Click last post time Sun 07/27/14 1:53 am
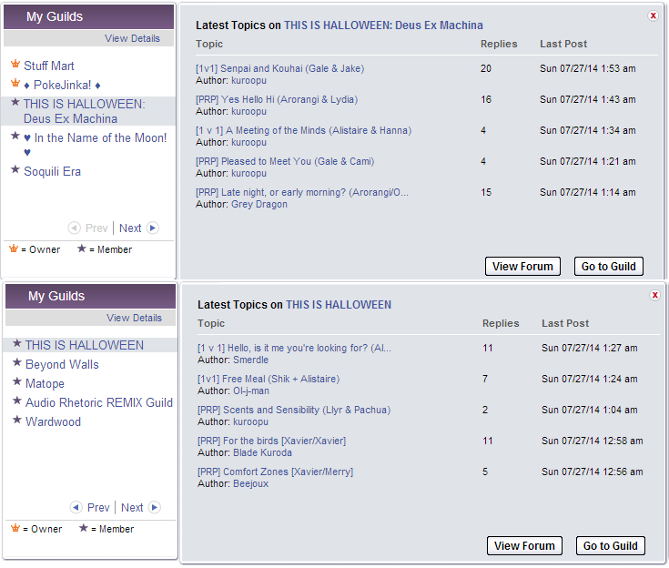669x568 pixels. (x=587, y=68)
